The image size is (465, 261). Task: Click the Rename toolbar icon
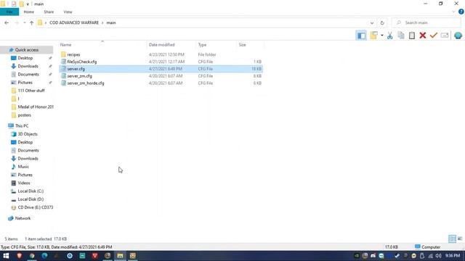tap(445, 36)
